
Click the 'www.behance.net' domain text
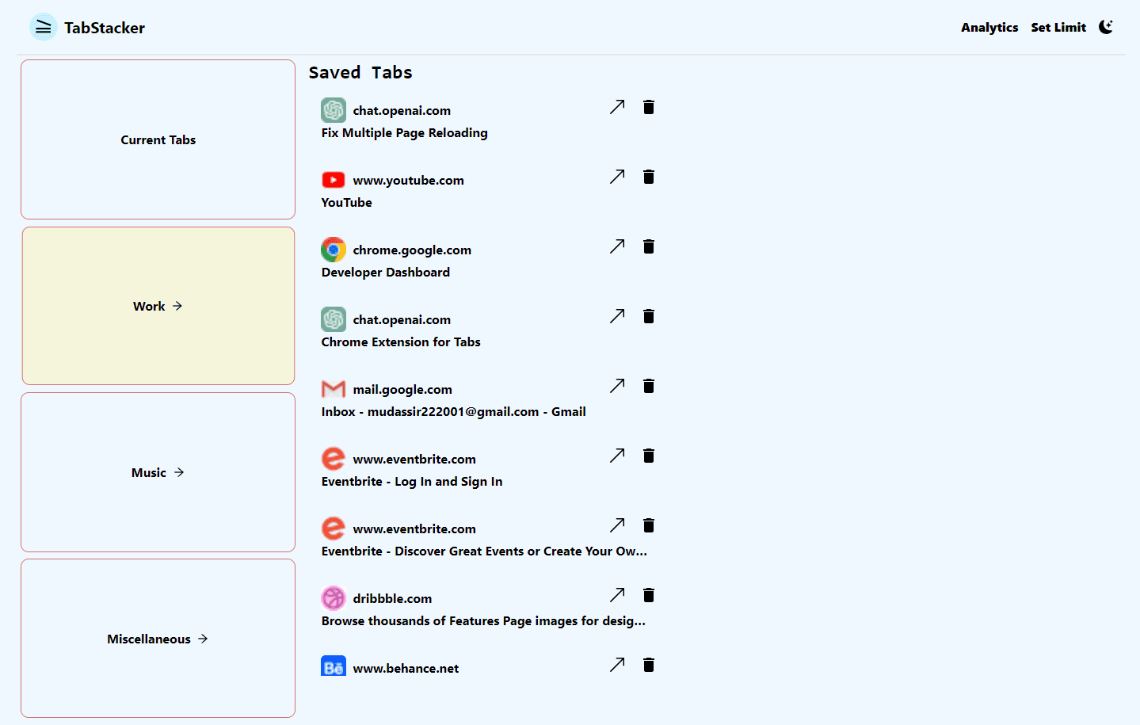point(406,669)
